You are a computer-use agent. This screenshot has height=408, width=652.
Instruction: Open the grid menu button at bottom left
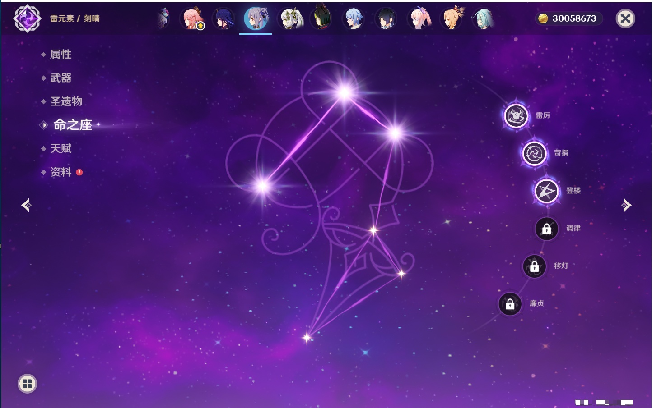point(27,384)
